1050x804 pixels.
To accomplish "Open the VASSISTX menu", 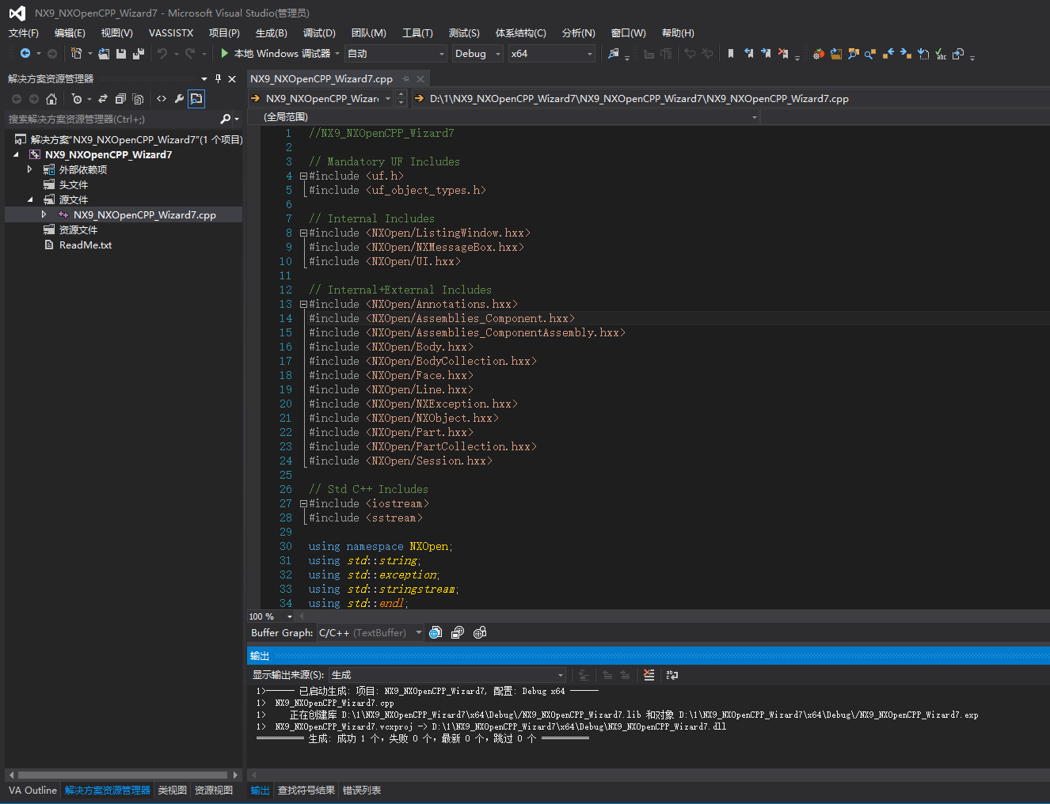I will tap(171, 32).
